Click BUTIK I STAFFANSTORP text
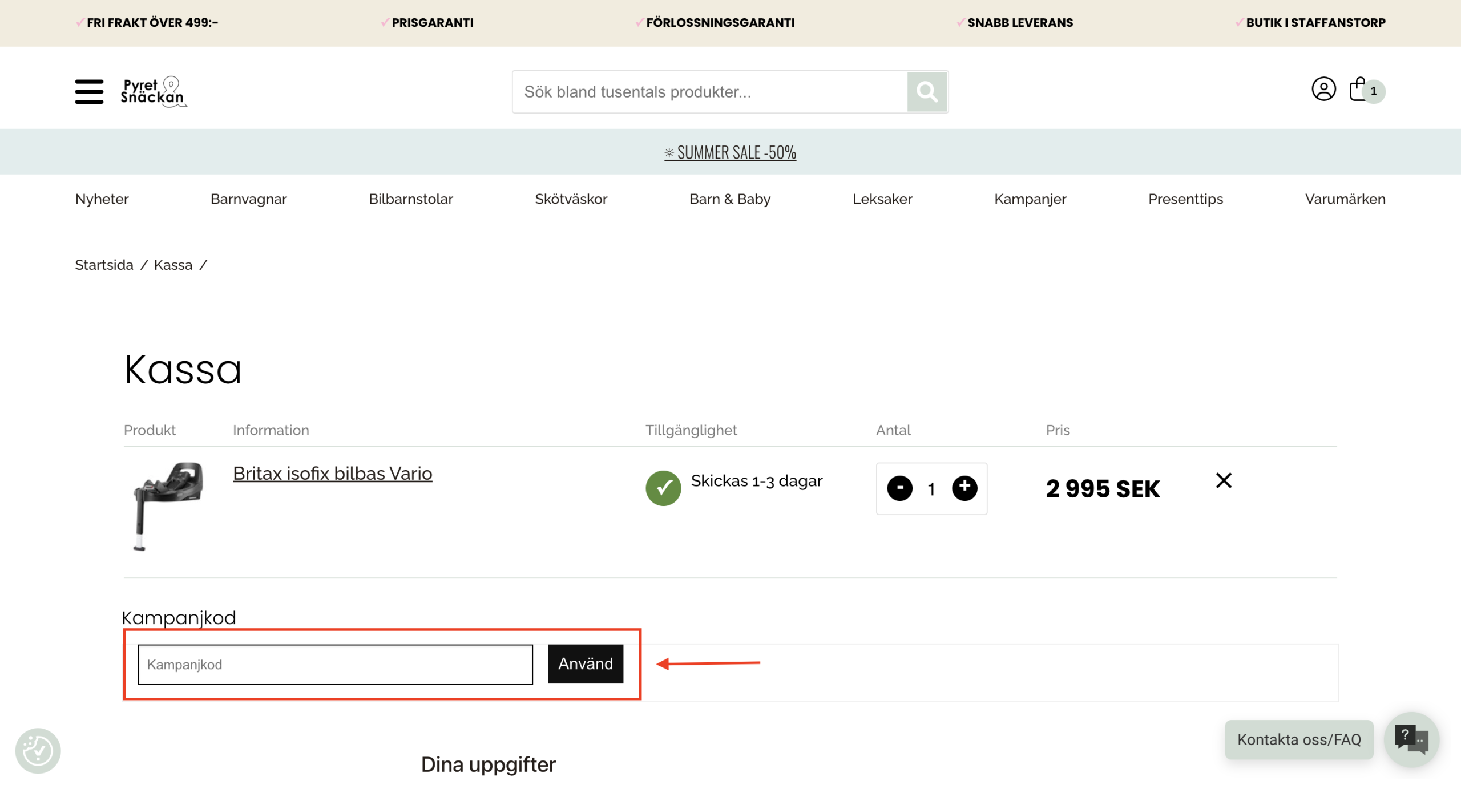 tap(1316, 23)
